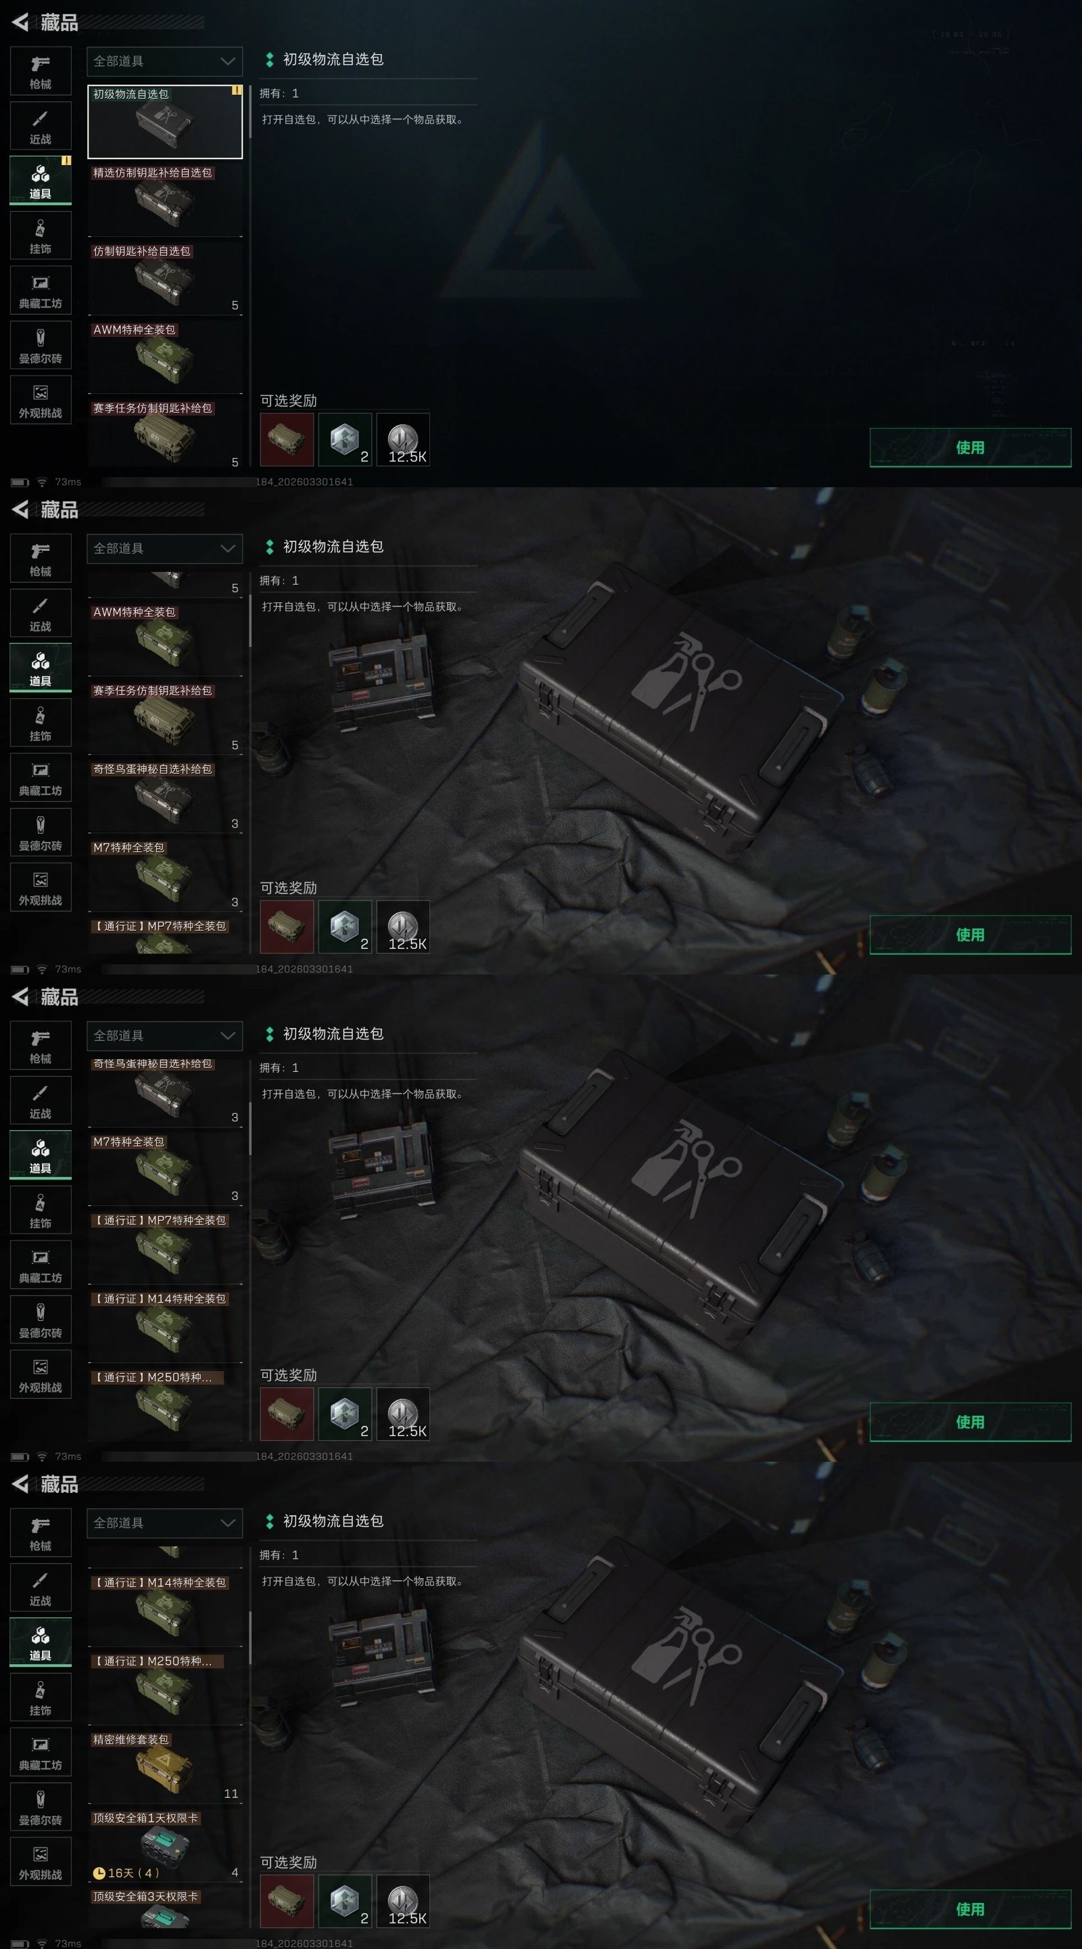
Task: Open the 典藏工坊 tab with the alert-badged 道具 tab
Action: pyautogui.click(x=40, y=290)
